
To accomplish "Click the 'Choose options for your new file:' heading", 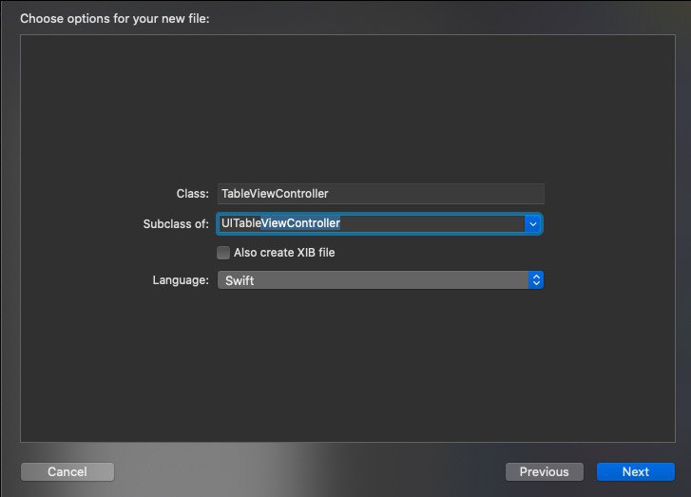I will tap(115, 18).
